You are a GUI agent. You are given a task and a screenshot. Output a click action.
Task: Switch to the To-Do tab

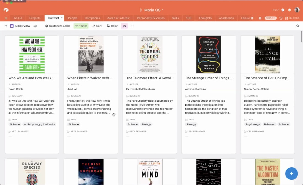pos(18,18)
